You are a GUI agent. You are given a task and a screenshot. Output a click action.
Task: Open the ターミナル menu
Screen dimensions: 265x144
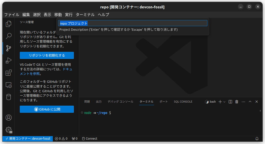click(85, 15)
